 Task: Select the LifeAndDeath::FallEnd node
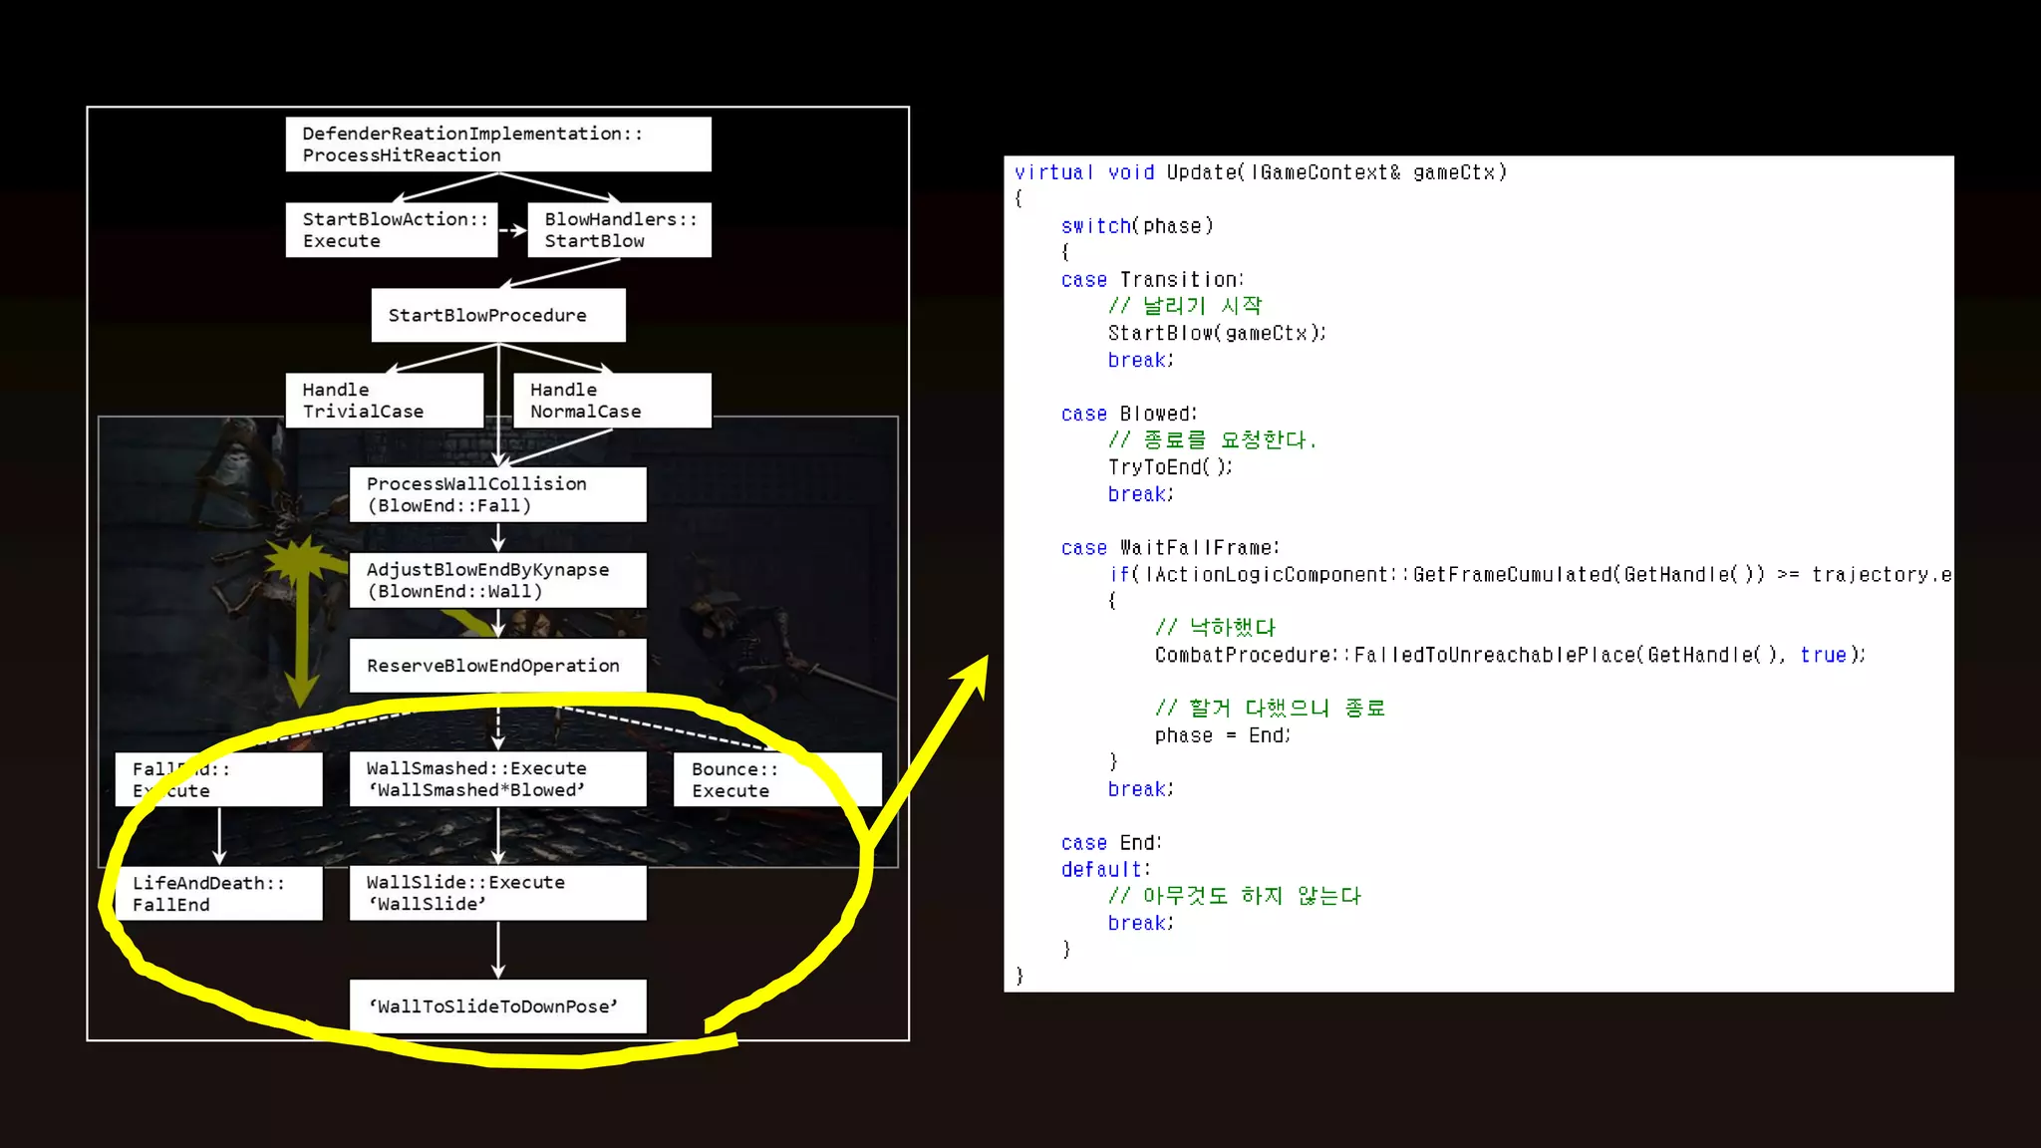point(219,893)
